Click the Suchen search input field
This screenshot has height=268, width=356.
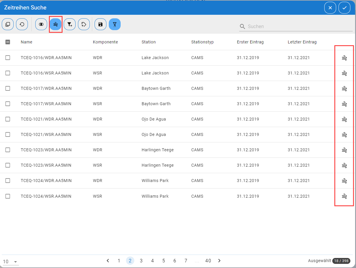(299, 26)
